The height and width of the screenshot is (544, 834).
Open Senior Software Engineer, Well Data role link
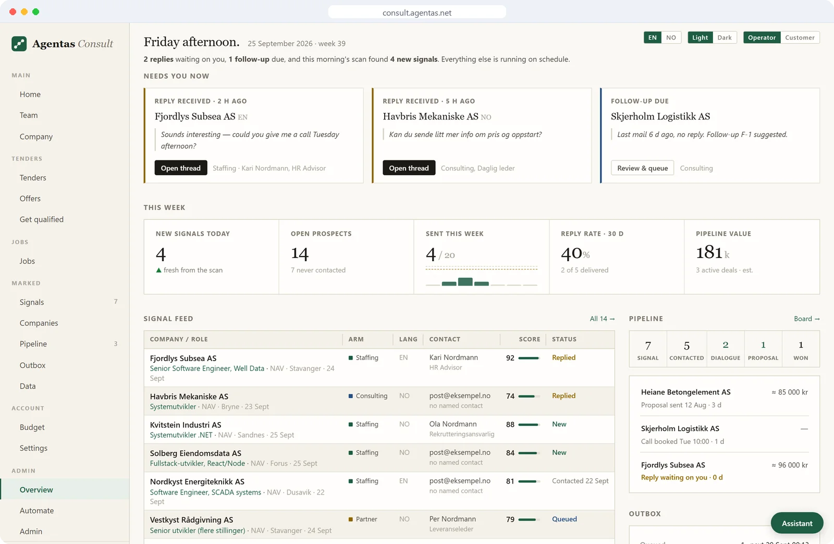pyautogui.click(x=207, y=368)
